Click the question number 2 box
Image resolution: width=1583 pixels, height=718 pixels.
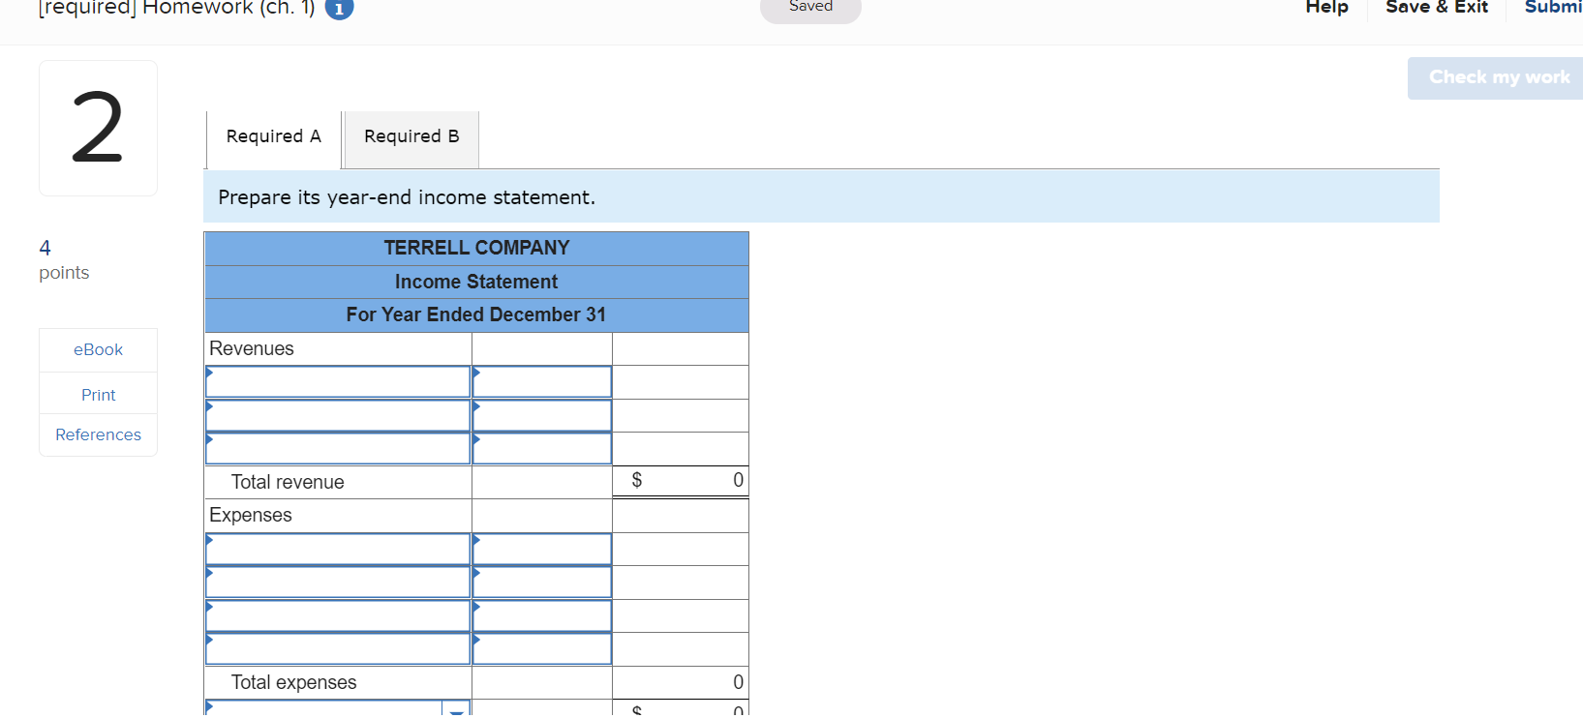(x=98, y=128)
